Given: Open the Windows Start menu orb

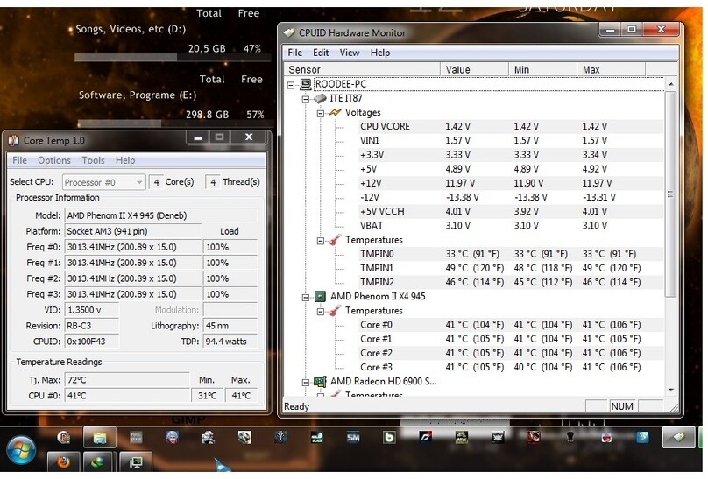Looking at the screenshot, I should point(20,451).
